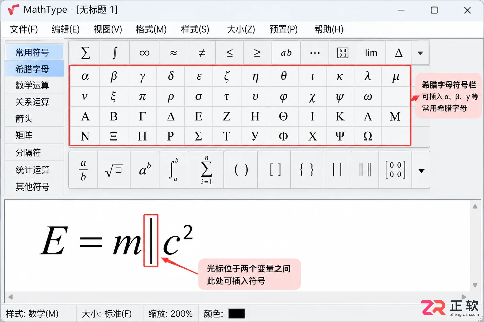
Task: Insert uppercase Omega Ω
Action: (x=368, y=136)
